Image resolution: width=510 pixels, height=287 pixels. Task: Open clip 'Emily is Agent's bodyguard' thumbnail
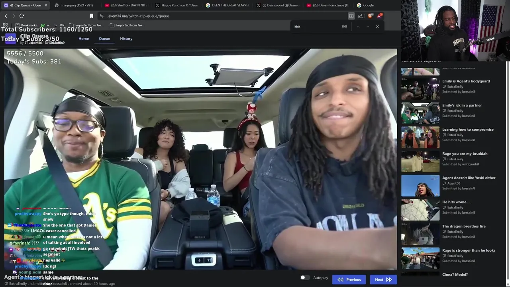tap(420, 88)
